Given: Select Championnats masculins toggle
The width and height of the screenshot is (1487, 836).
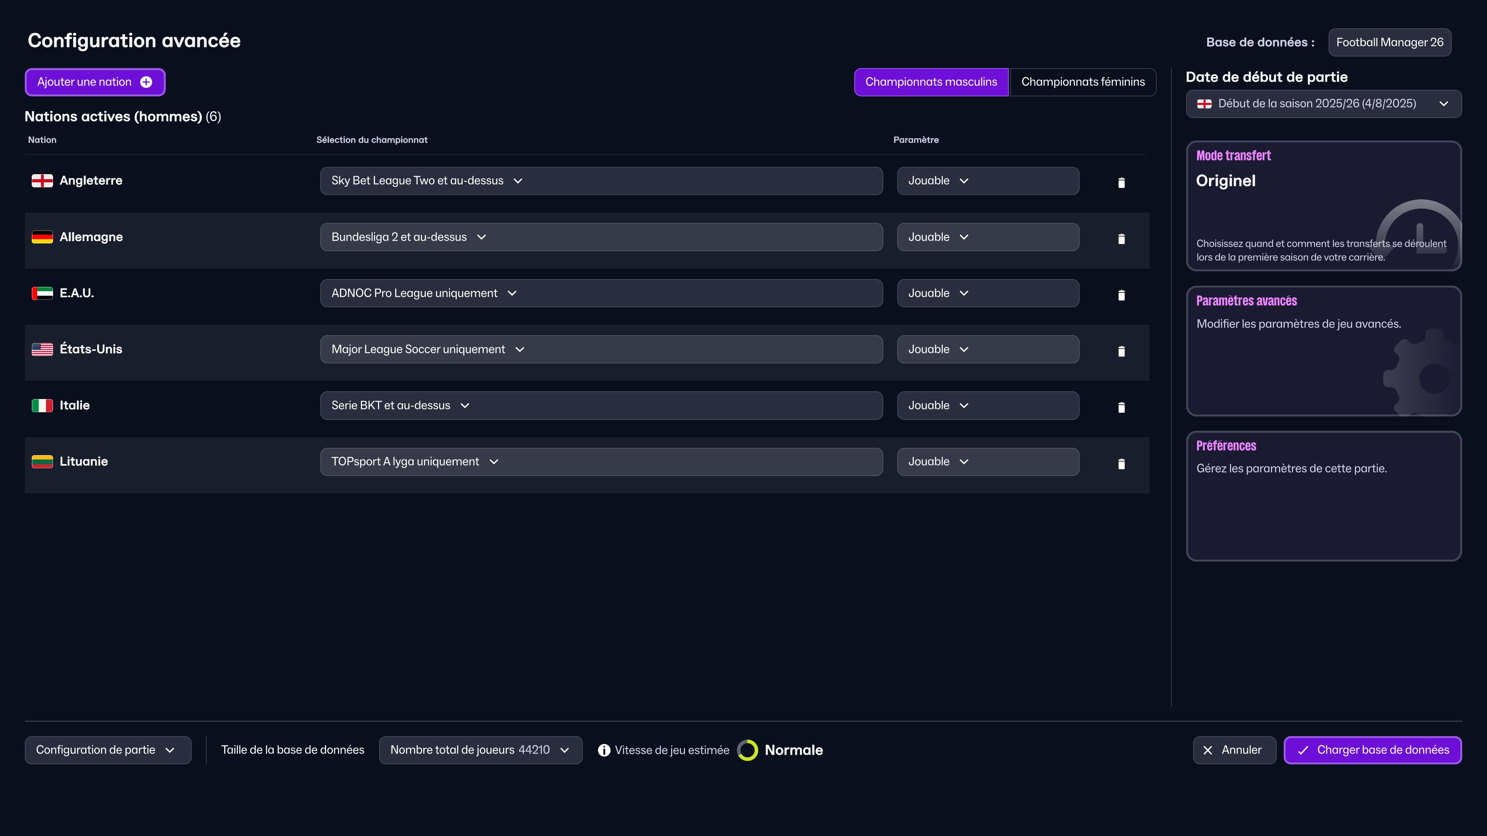Looking at the screenshot, I should coord(931,82).
